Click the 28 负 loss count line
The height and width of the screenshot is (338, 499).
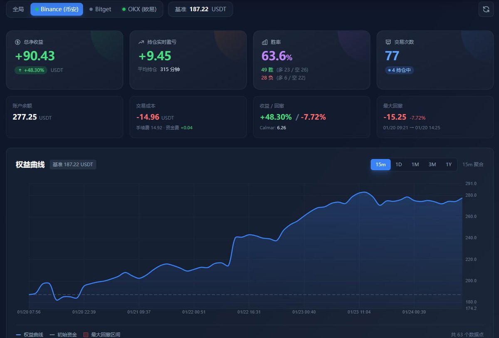click(x=284, y=78)
